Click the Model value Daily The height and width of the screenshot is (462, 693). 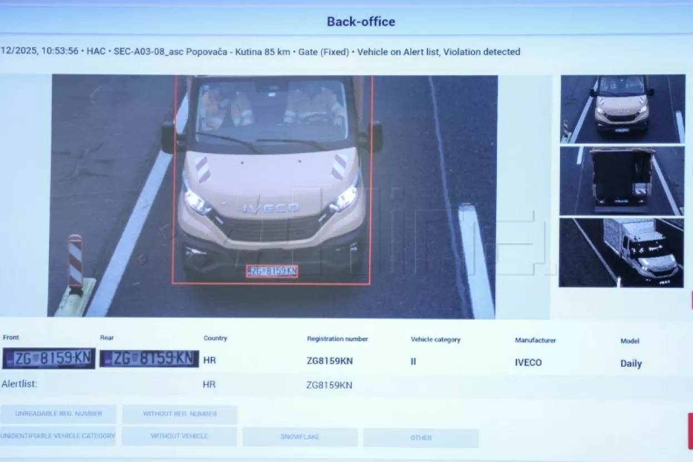631,363
